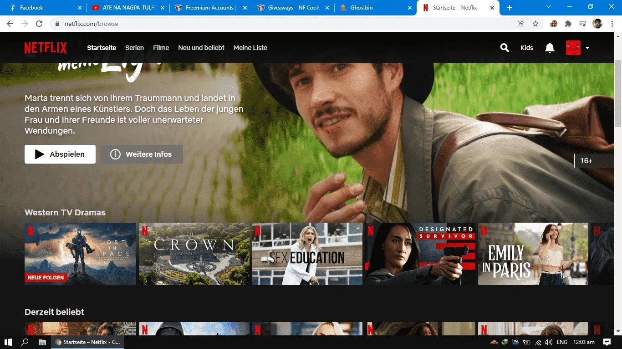The image size is (622, 349).
Task: Click the Western TV Dramas row heading
Action: coord(65,213)
